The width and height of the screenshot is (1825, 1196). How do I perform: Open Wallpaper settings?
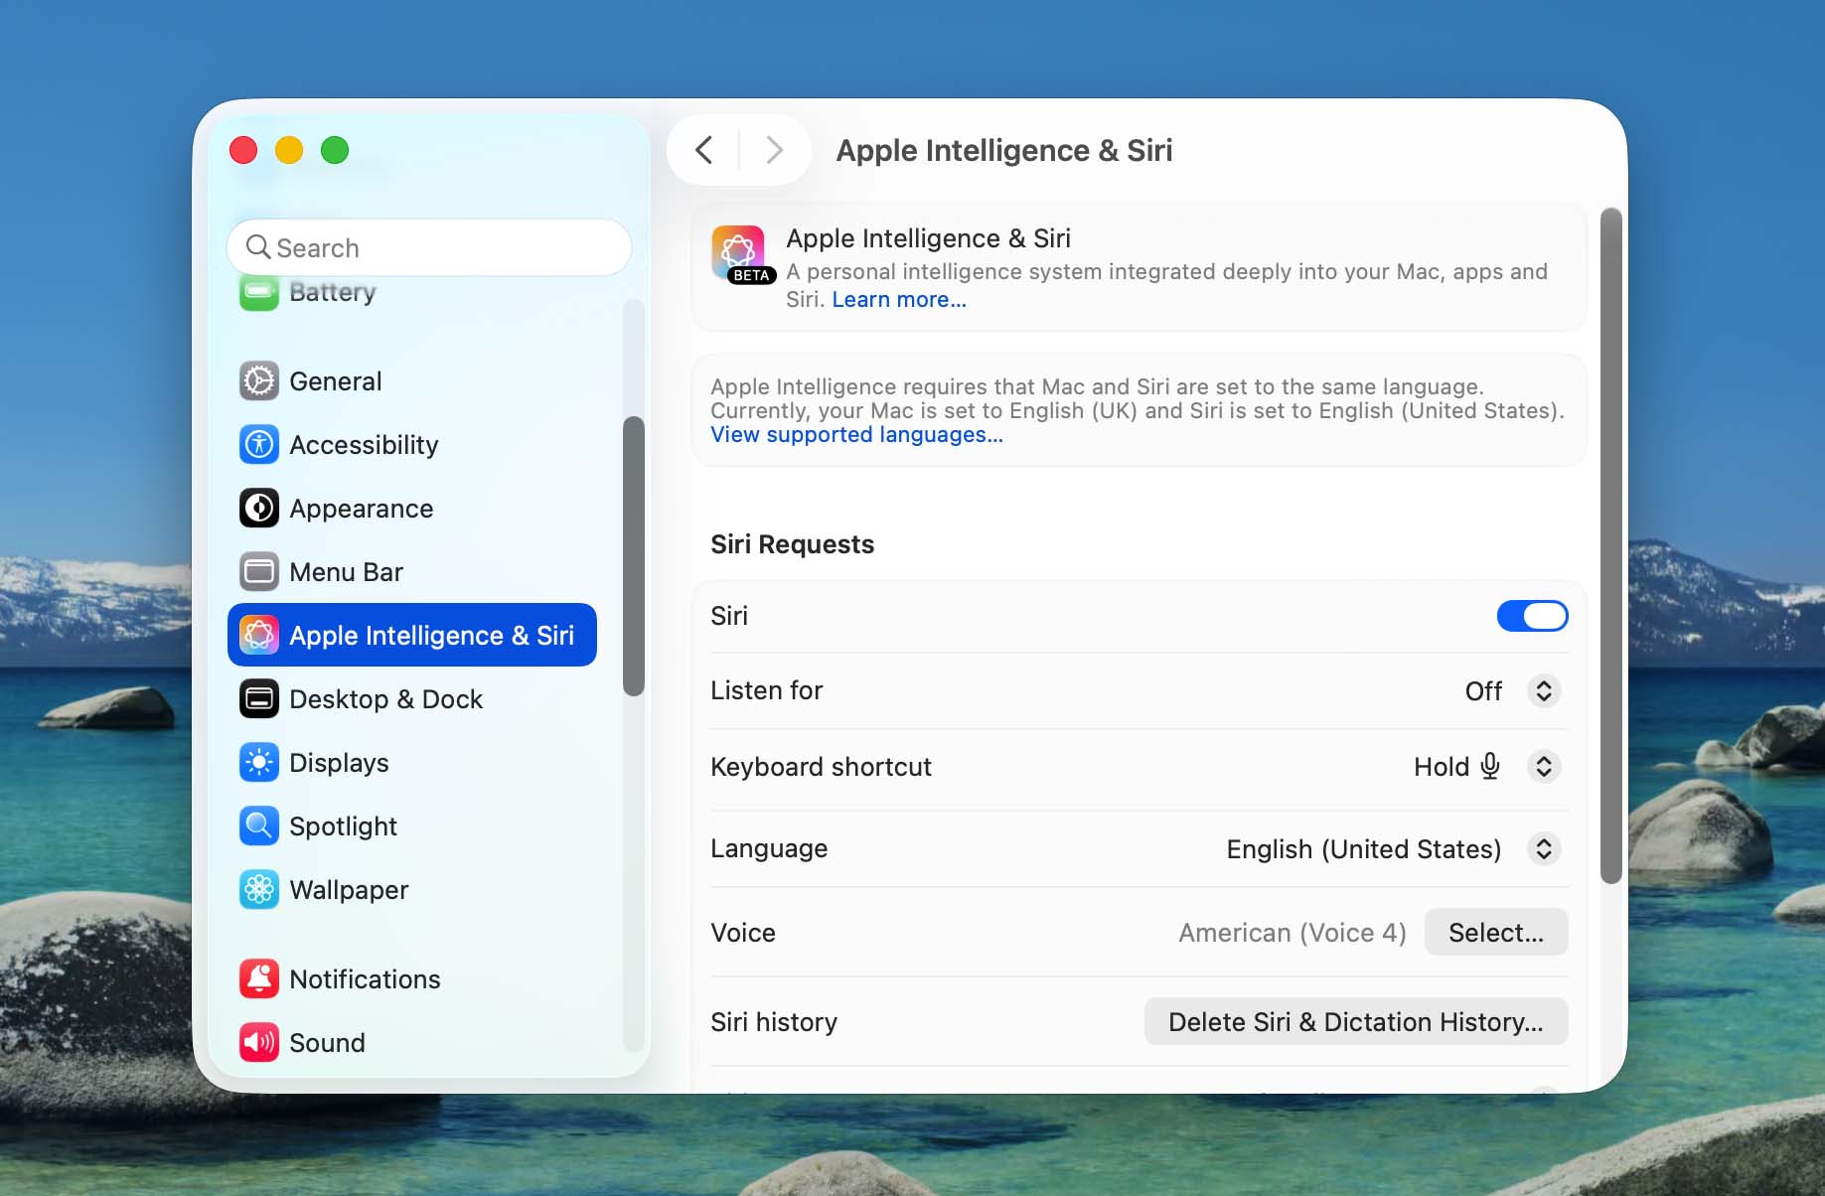point(412,890)
